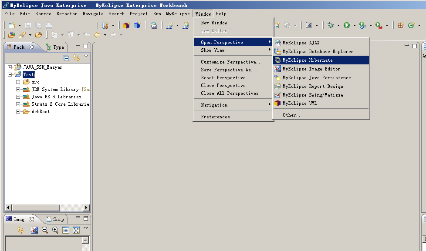The image size is (426, 251).
Task: Click the Debug bug icon in toolbar
Action: tap(331, 25)
